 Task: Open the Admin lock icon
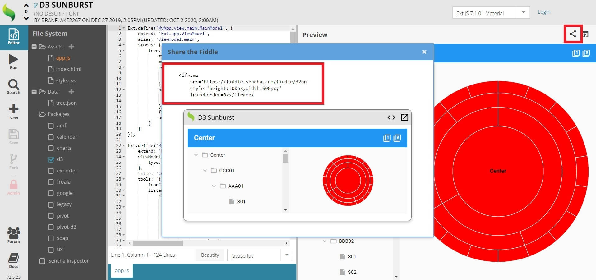coord(14,187)
